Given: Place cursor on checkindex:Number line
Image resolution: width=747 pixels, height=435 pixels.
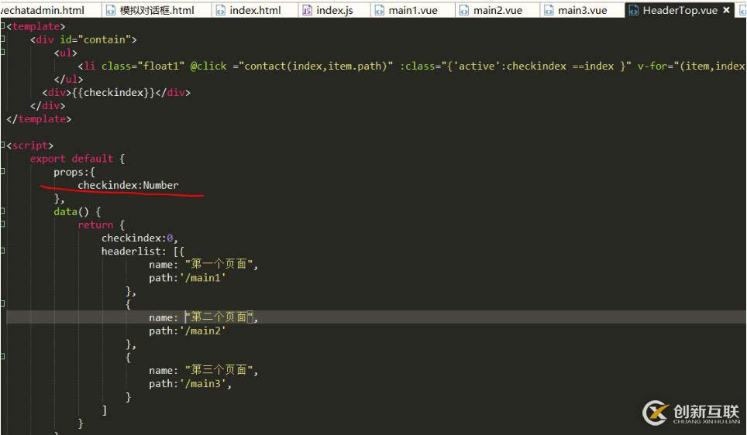Looking at the screenshot, I should (128, 185).
